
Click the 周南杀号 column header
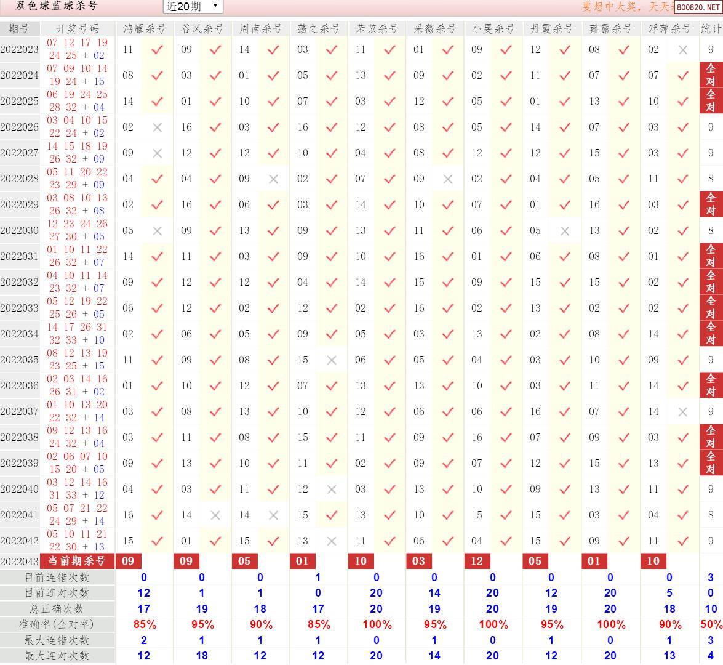click(260, 28)
